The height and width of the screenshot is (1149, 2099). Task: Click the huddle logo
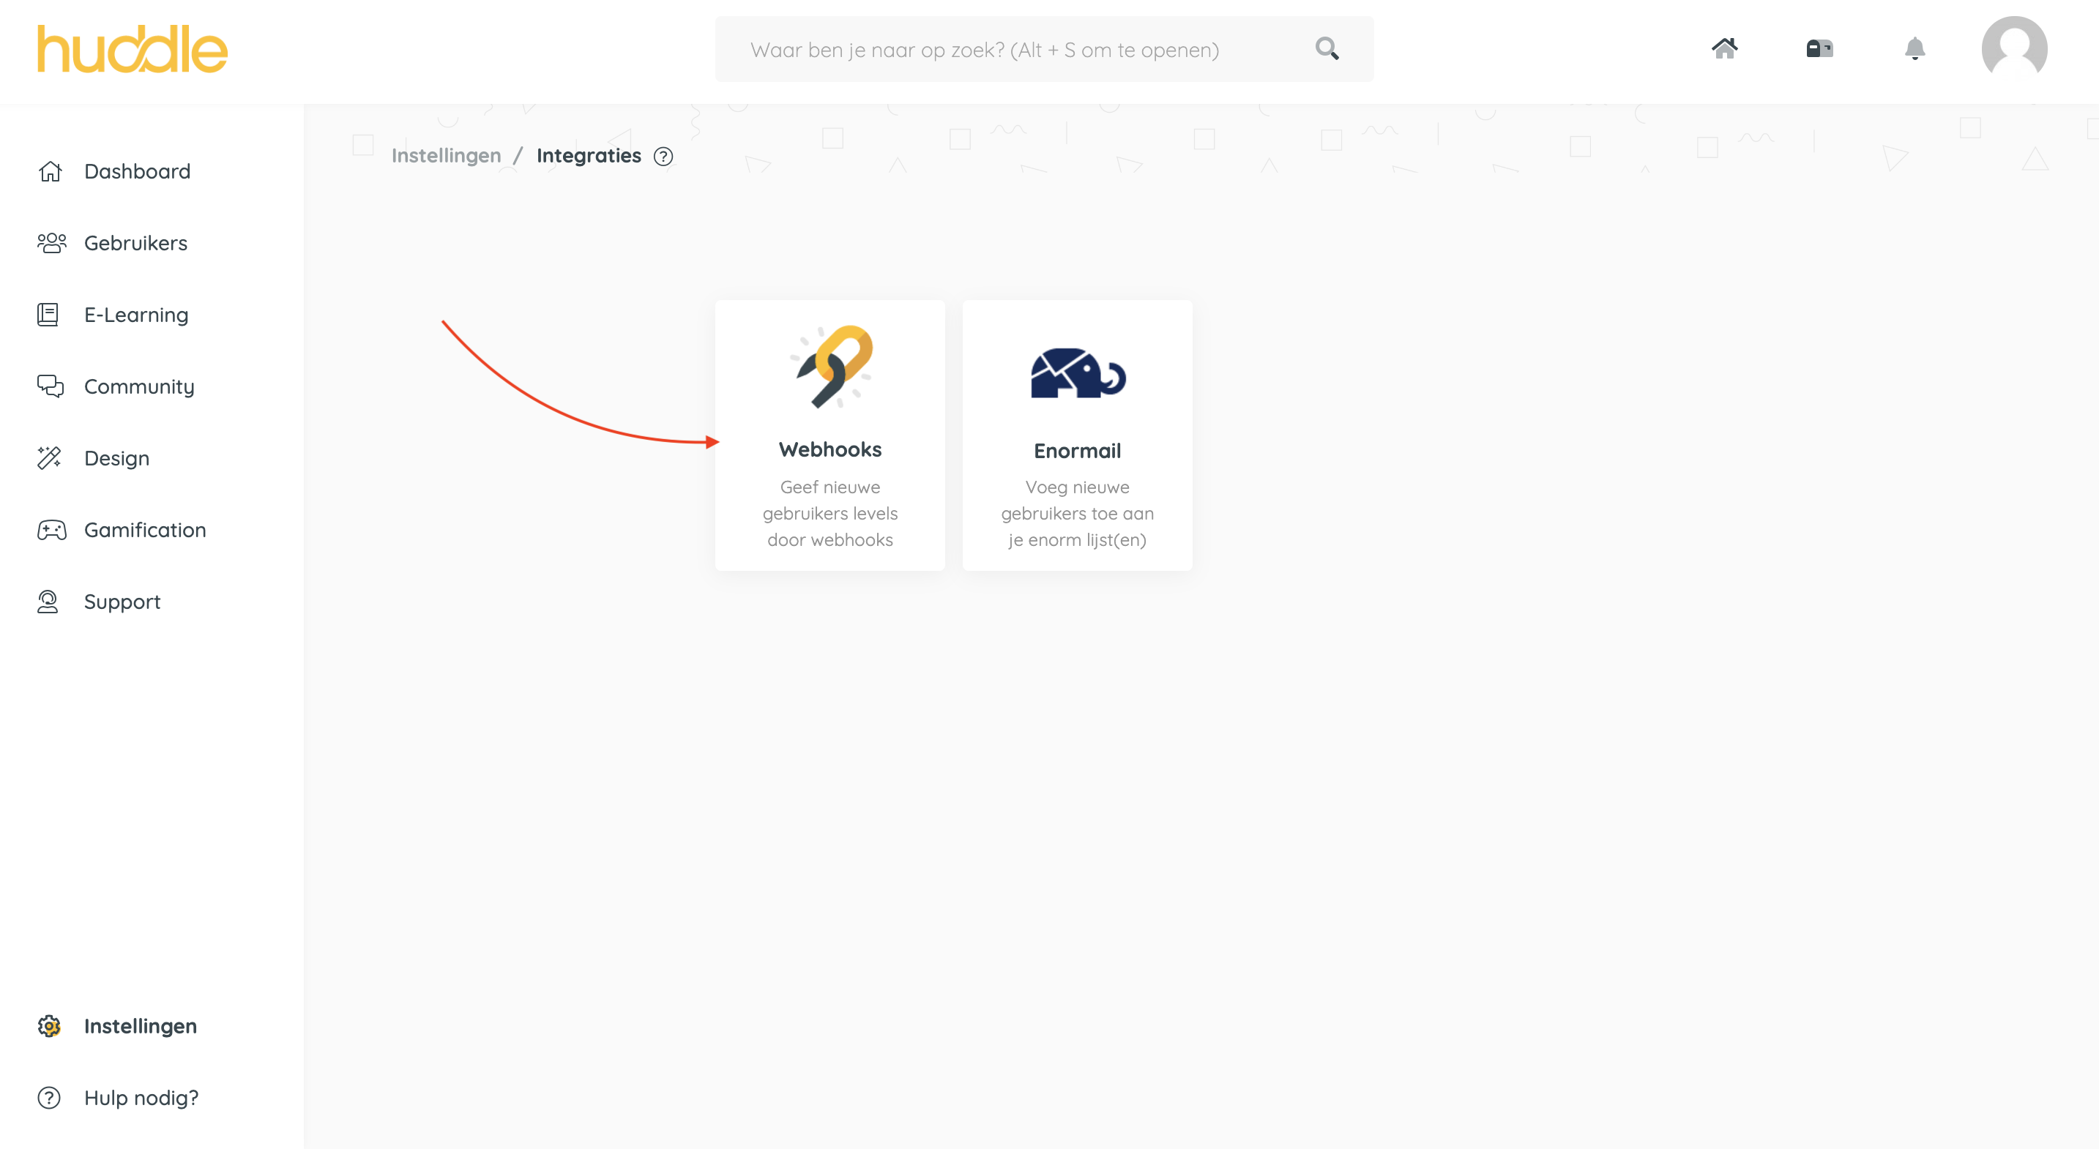coord(133,49)
